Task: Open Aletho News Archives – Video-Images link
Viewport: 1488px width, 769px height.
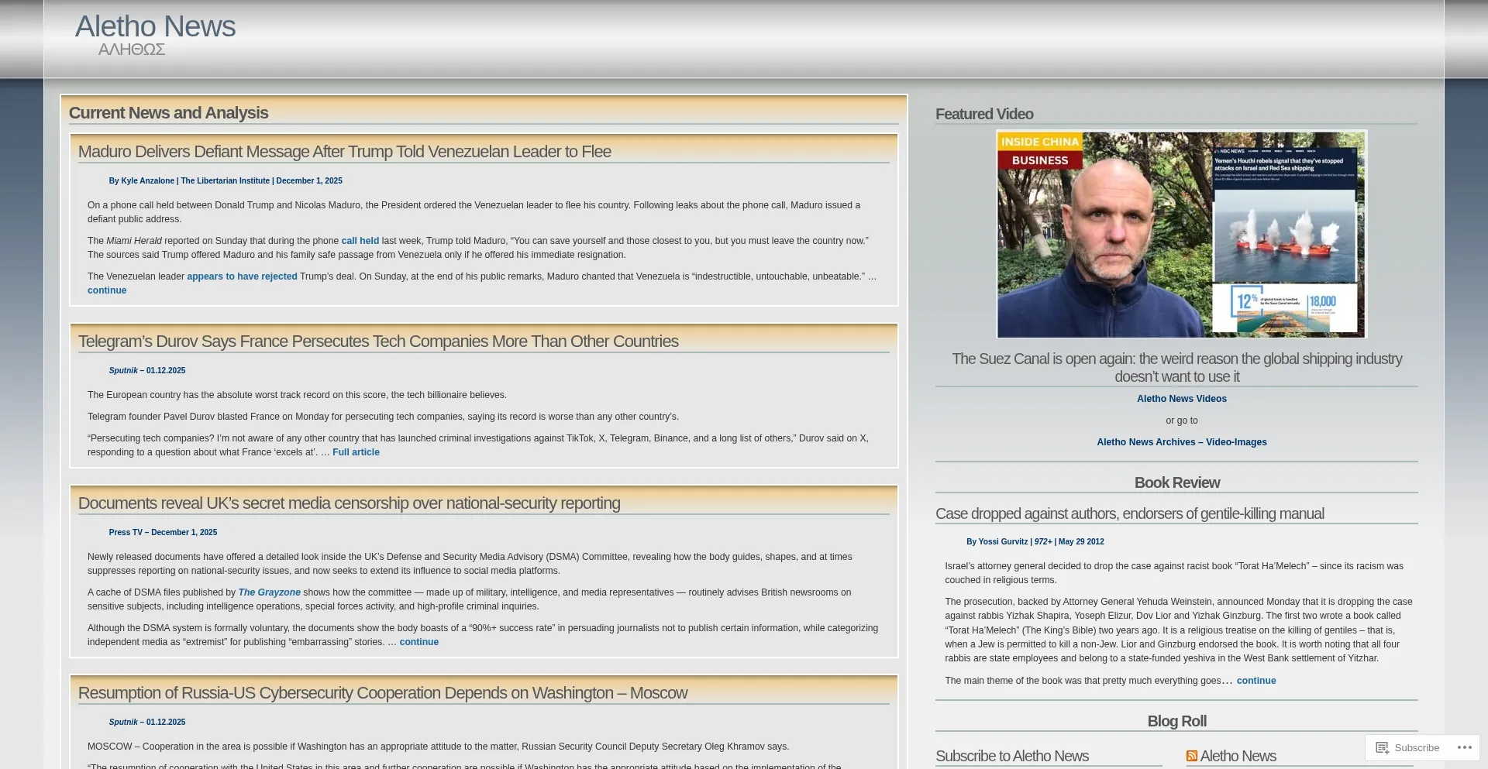Action: pyautogui.click(x=1181, y=442)
